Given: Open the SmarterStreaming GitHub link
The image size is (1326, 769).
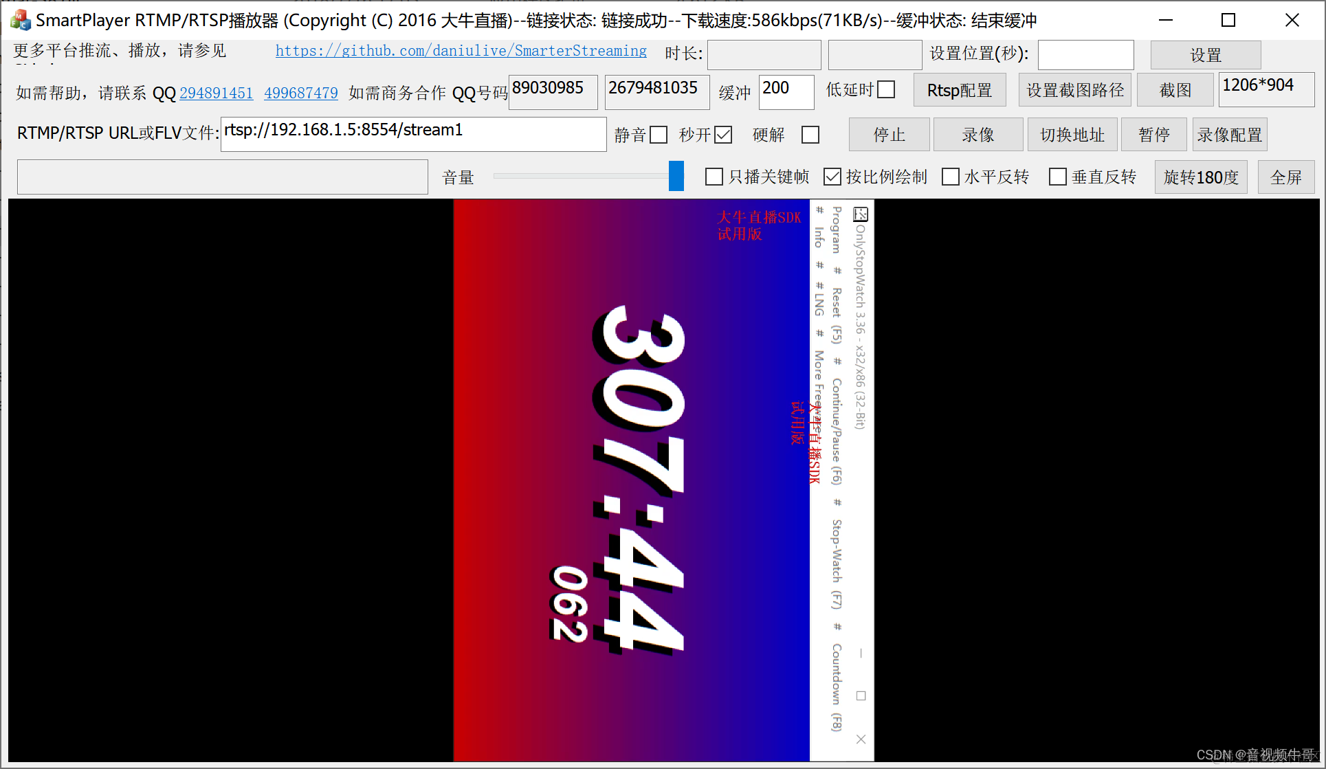Looking at the screenshot, I should coord(461,51).
